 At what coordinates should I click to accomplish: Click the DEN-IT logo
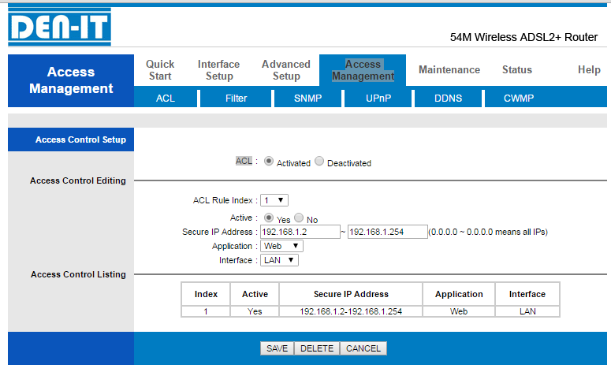click(x=60, y=28)
